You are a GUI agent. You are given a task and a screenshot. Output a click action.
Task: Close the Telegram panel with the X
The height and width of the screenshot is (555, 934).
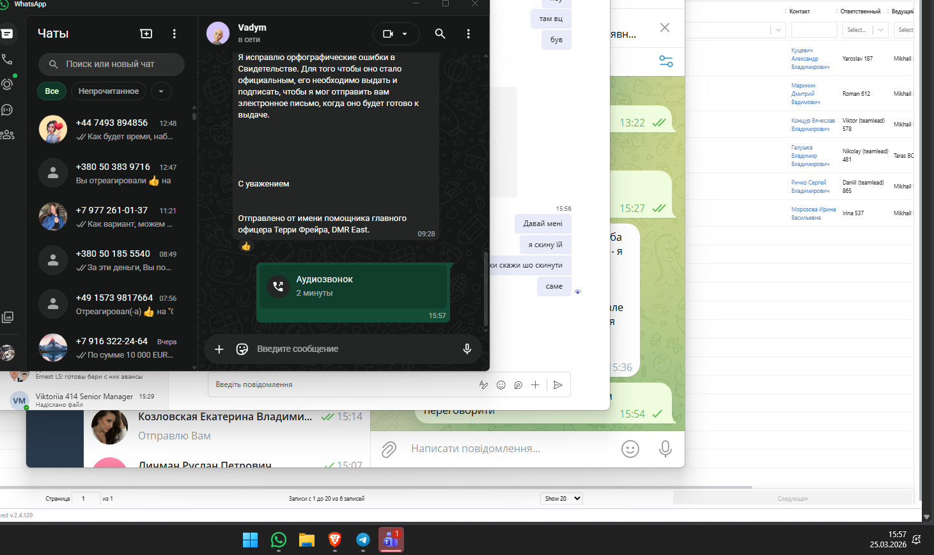(x=665, y=27)
